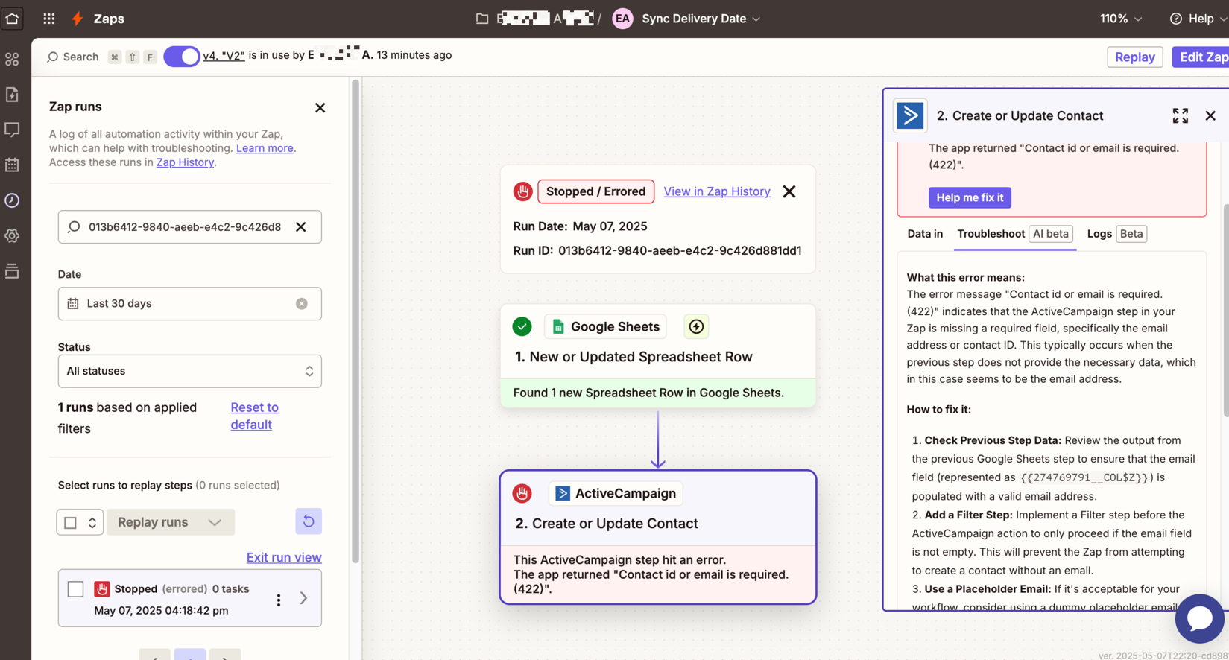Screen dimensions: 1229x660
Task: Click the EA avatar badge
Action: (x=622, y=19)
